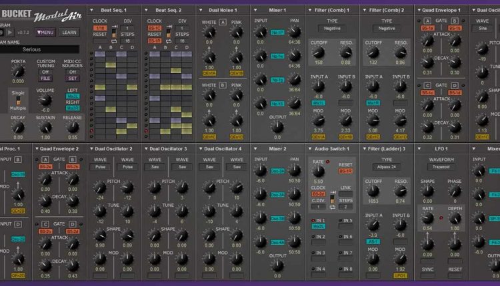The height and width of the screenshot is (286, 500).
Task: Open the Dual Noise 1 module menu triangle
Action: click(x=201, y=10)
